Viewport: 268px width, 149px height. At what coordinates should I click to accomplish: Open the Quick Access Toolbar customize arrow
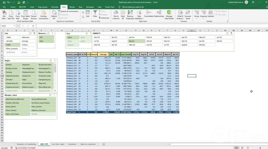point(28,2)
